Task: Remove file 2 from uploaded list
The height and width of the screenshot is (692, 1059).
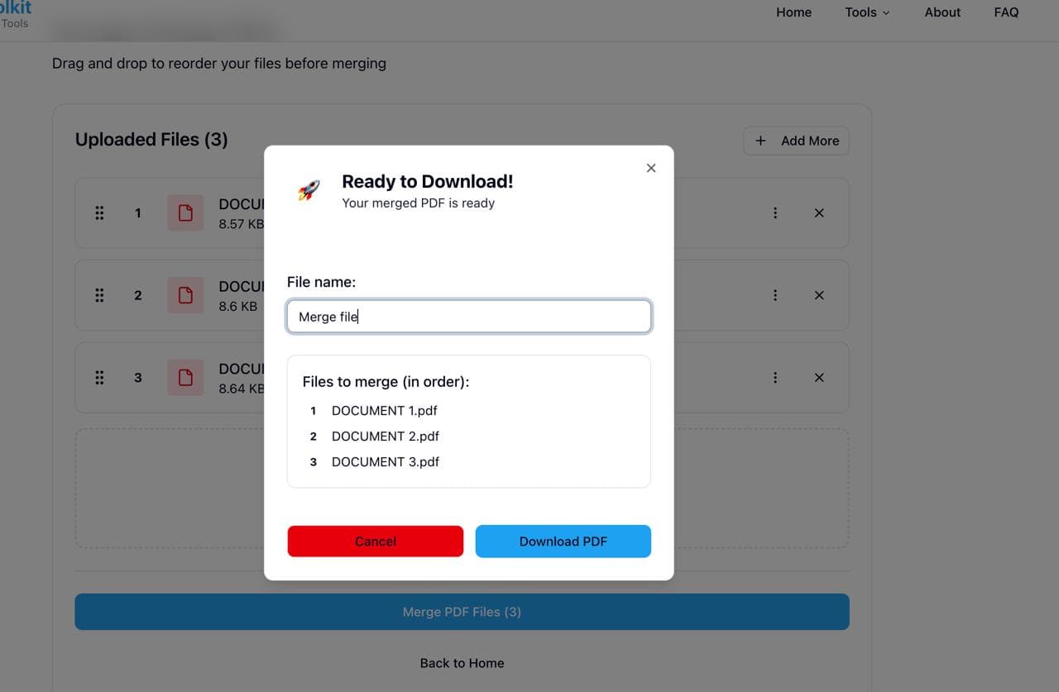Action: pos(819,295)
